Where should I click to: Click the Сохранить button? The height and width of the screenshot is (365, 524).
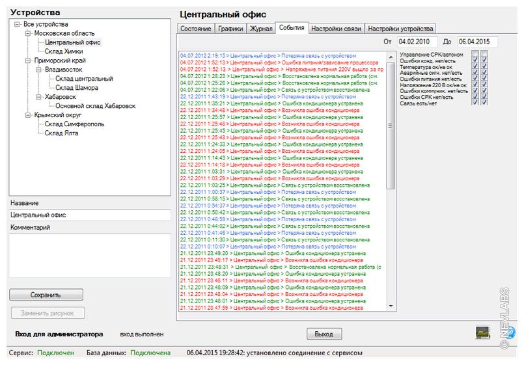pyautogui.click(x=46, y=295)
